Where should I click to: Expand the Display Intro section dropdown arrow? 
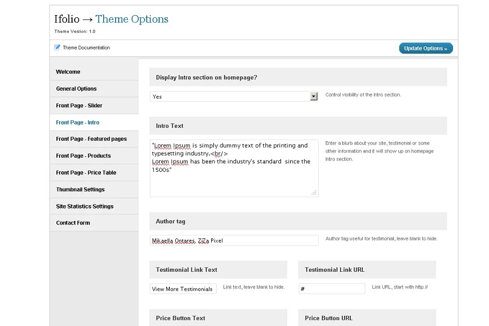314,97
